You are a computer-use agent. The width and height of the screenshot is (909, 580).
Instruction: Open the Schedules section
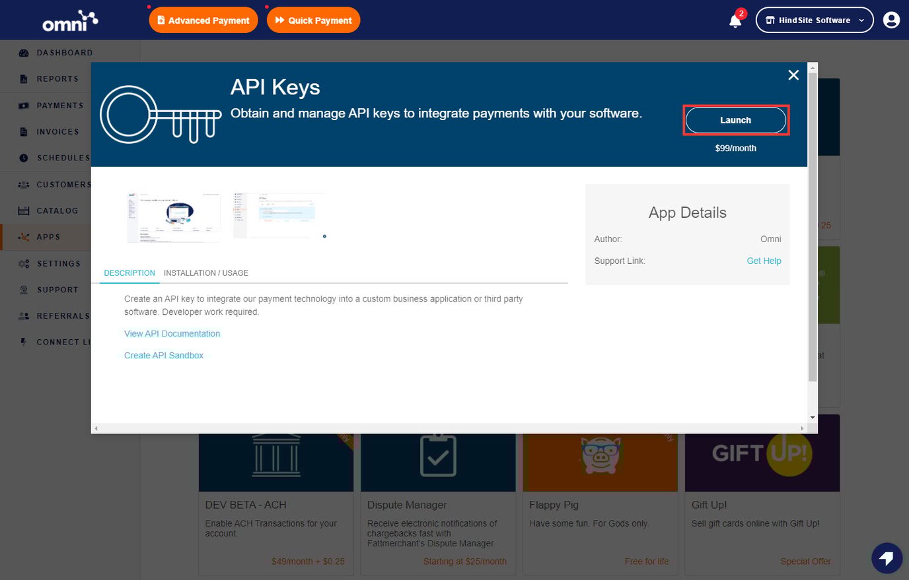tap(64, 158)
